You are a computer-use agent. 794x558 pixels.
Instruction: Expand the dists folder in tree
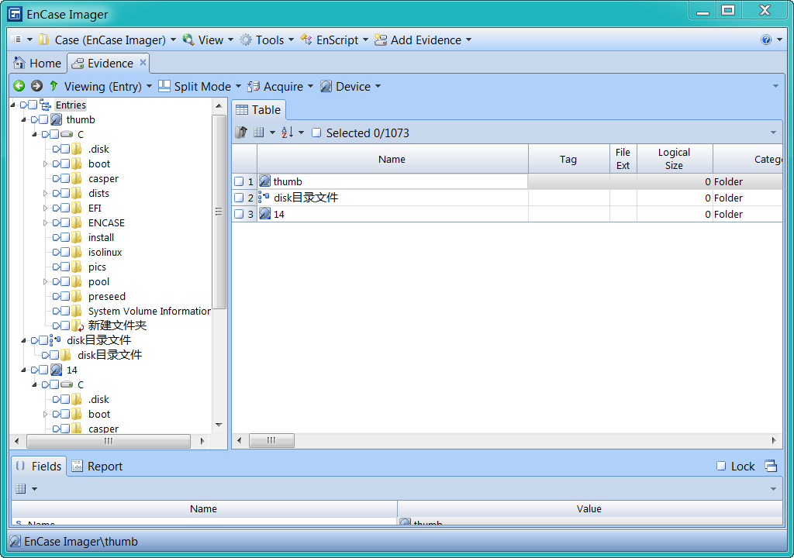(x=45, y=194)
